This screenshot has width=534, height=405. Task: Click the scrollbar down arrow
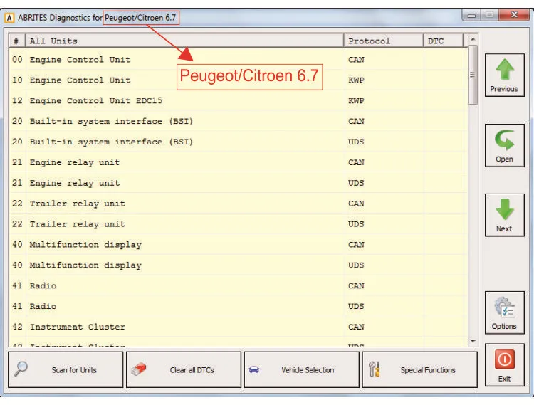[473, 341]
